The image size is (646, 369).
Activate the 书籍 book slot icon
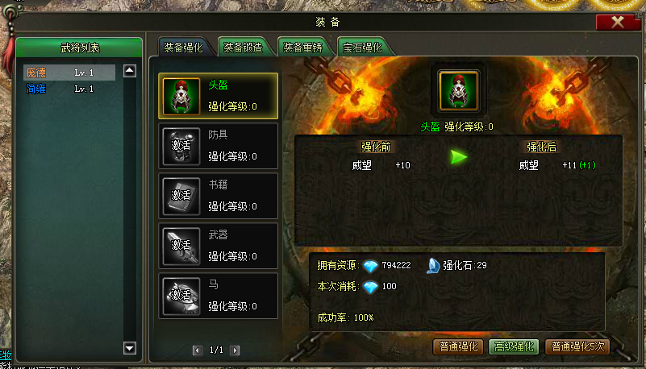pos(181,196)
